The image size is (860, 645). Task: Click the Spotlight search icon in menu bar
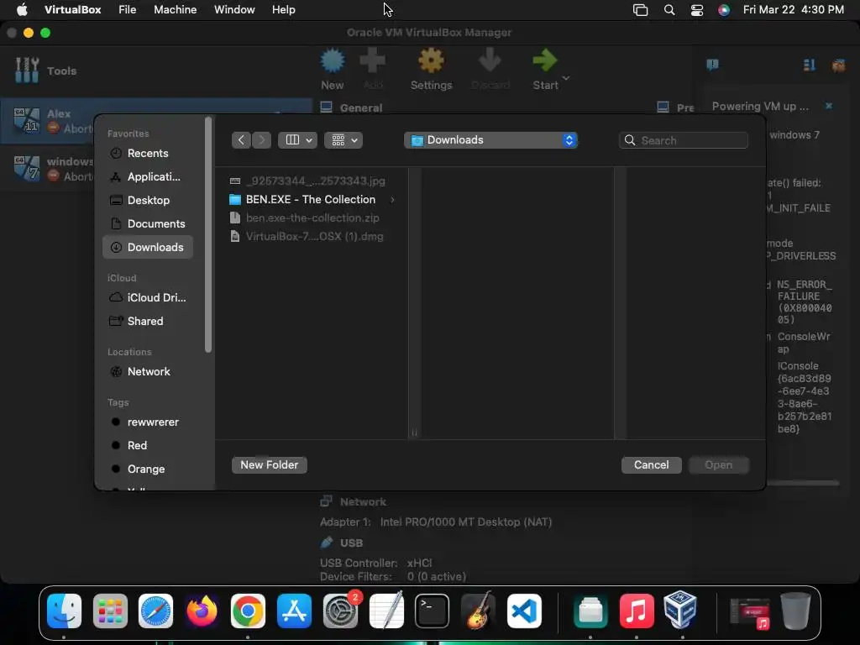point(669,10)
